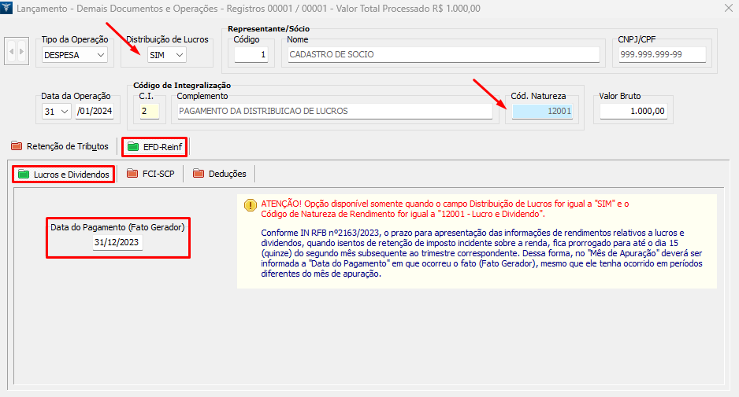Click the previous record arrow button

pos(12,53)
